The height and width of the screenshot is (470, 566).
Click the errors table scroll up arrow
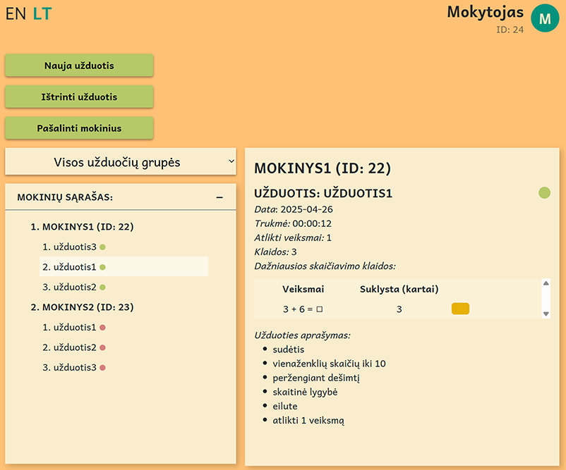pos(546,283)
